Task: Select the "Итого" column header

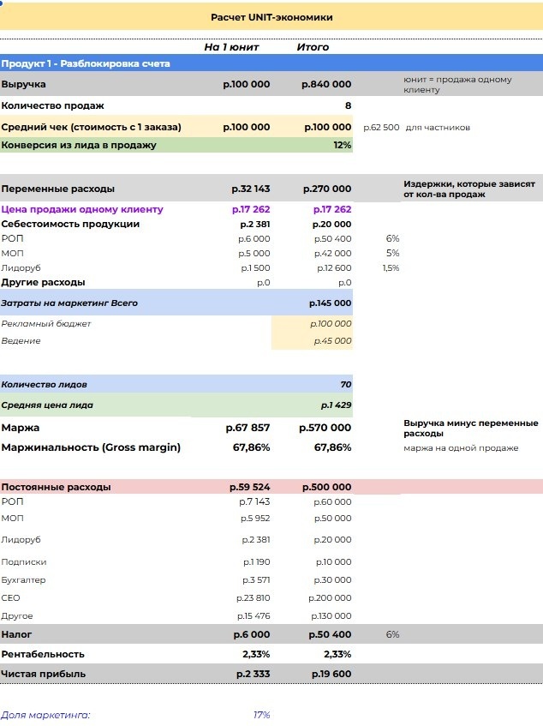Action: 313,47
